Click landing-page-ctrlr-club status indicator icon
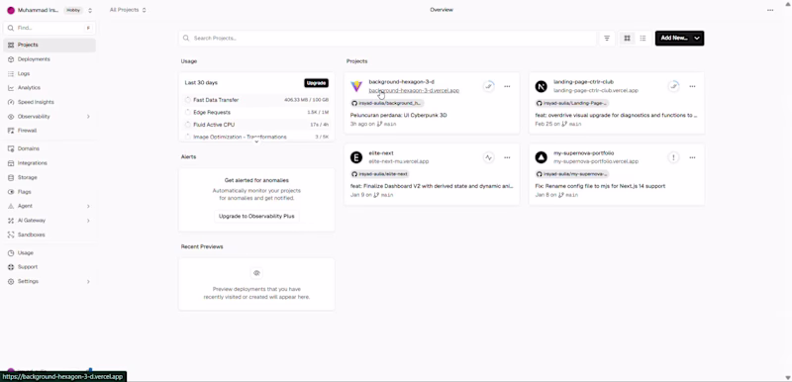Screen dimensions: 792x382 pos(673,86)
